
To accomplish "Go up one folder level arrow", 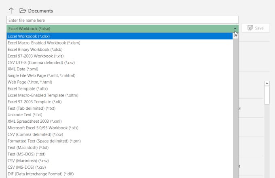I will tap(11, 10).
